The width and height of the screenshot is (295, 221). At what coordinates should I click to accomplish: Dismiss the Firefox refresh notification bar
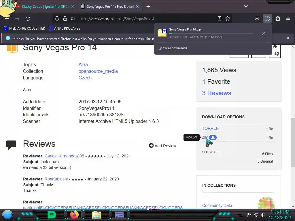pos(288,38)
